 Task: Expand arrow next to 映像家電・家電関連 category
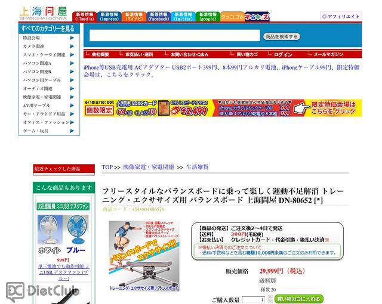pos(72,97)
